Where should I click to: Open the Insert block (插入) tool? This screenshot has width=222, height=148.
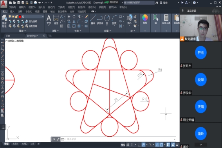pos(130,20)
